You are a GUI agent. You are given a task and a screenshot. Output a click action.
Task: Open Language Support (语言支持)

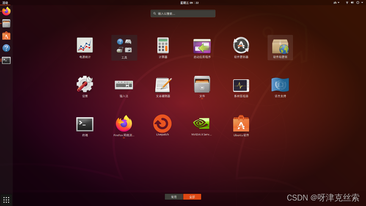tap(280, 87)
